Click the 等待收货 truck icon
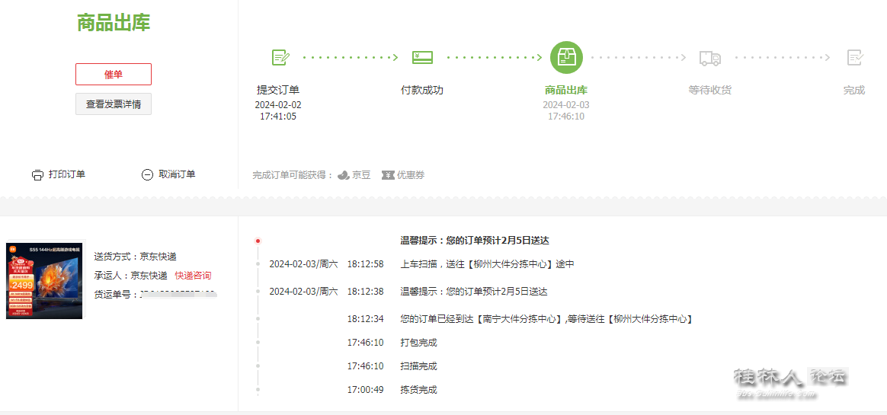 710,58
